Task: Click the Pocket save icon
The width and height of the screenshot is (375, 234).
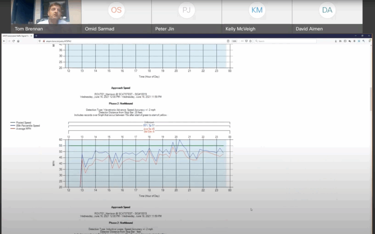Action: 246,41
